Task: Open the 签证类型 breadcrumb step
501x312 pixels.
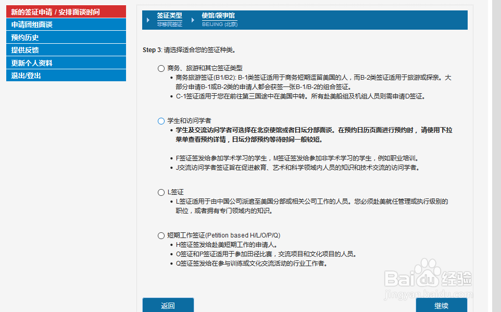Action: tap(171, 16)
